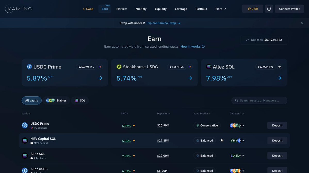Click collateral icons +23 in USDC Prime row

pos(237,125)
